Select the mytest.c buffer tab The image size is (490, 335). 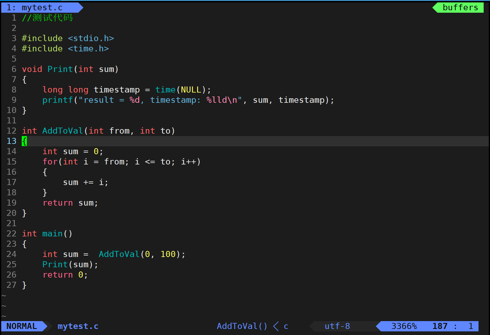click(x=42, y=8)
